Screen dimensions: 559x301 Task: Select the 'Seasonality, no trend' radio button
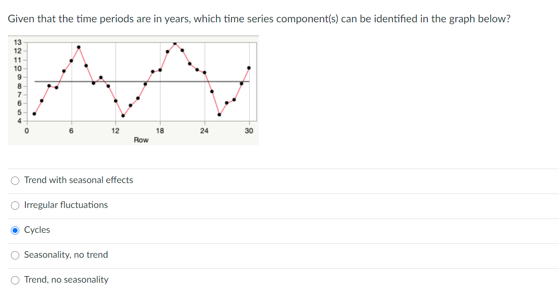tap(15, 255)
